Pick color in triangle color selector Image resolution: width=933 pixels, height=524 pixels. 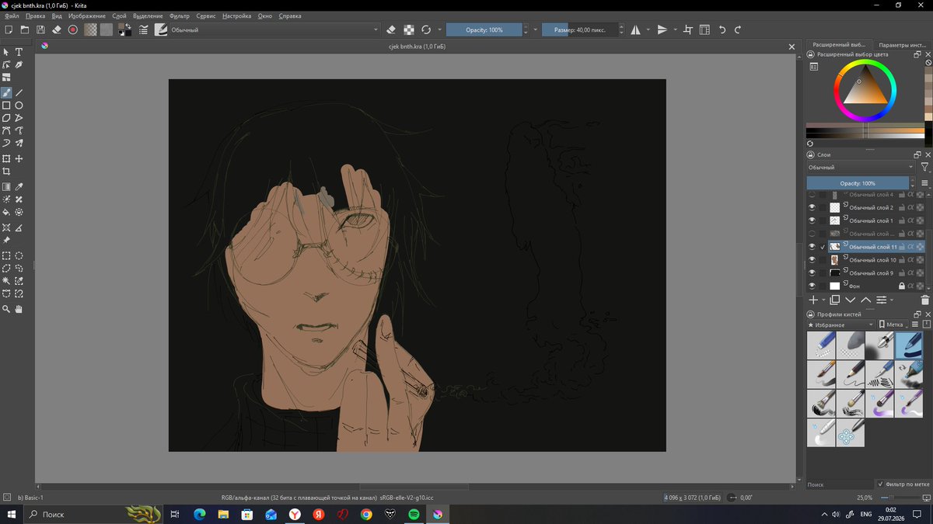point(865,90)
